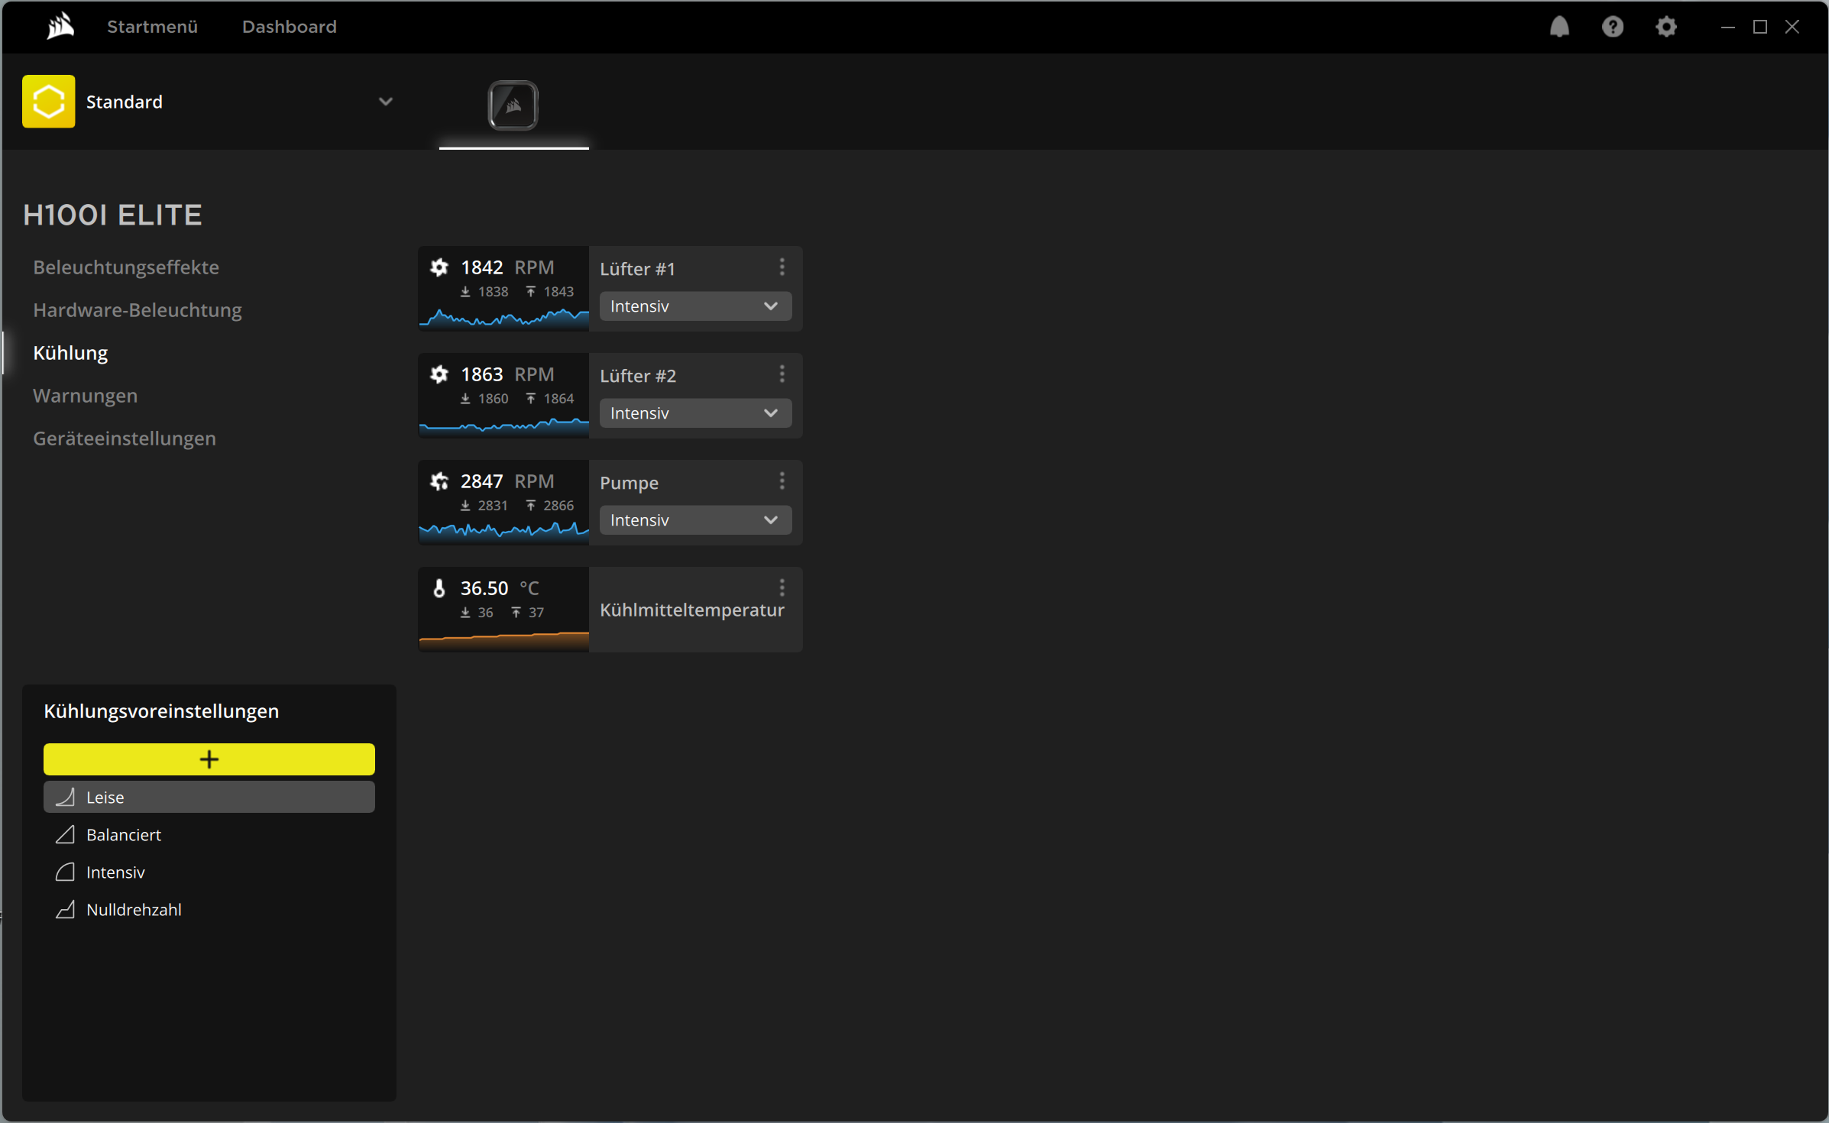Click the Pumpe label
Screen dimensions: 1829x1123
(629, 484)
